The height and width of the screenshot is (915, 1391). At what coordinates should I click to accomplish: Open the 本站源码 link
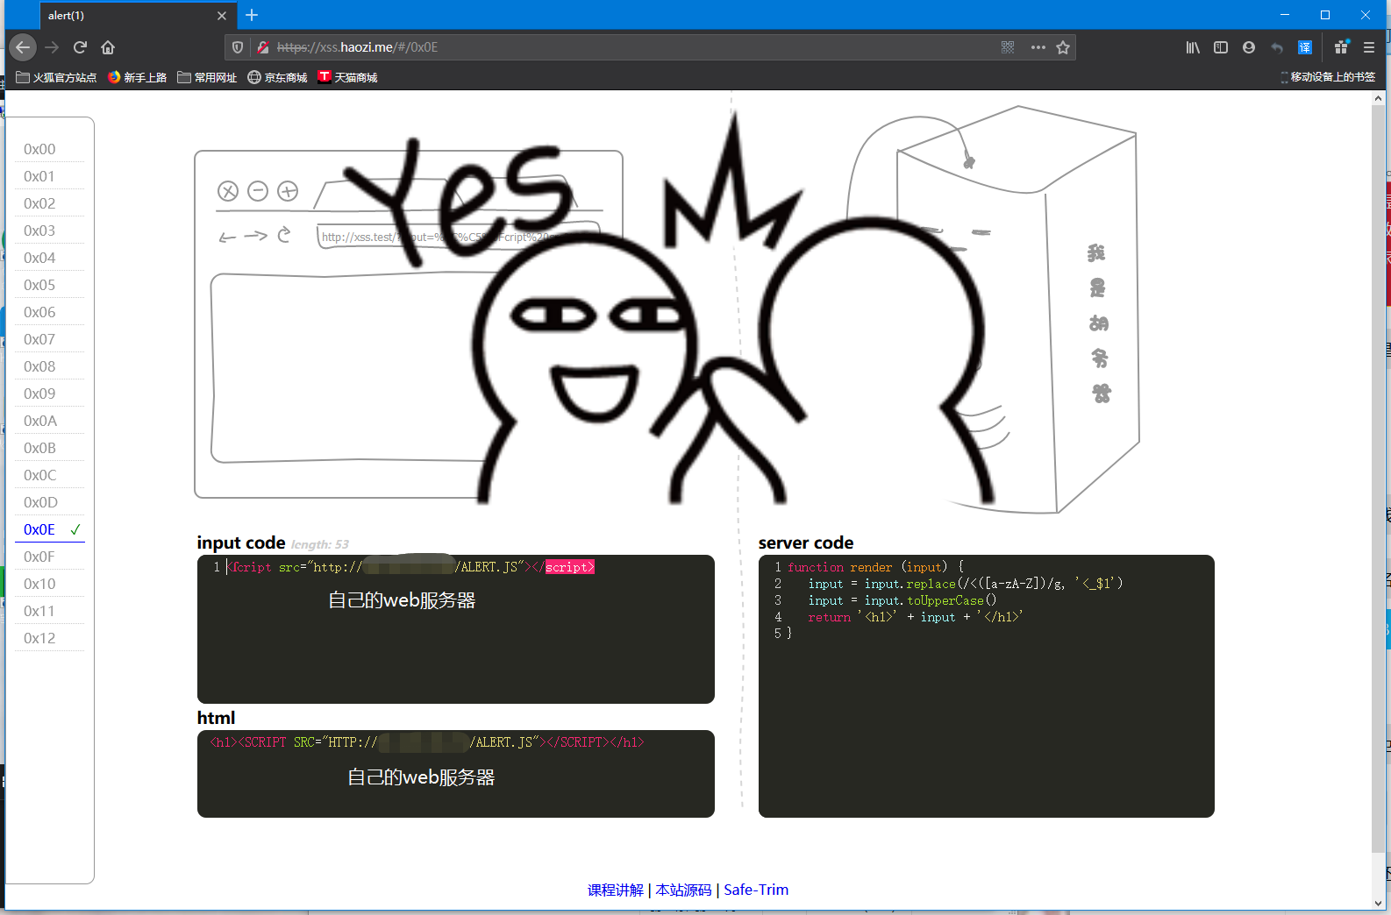(683, 890)
